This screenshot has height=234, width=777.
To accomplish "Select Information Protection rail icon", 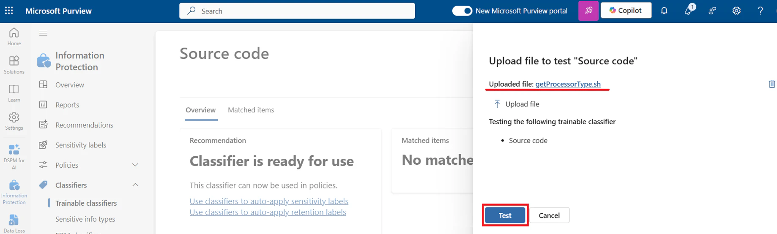I will (14, 192).
